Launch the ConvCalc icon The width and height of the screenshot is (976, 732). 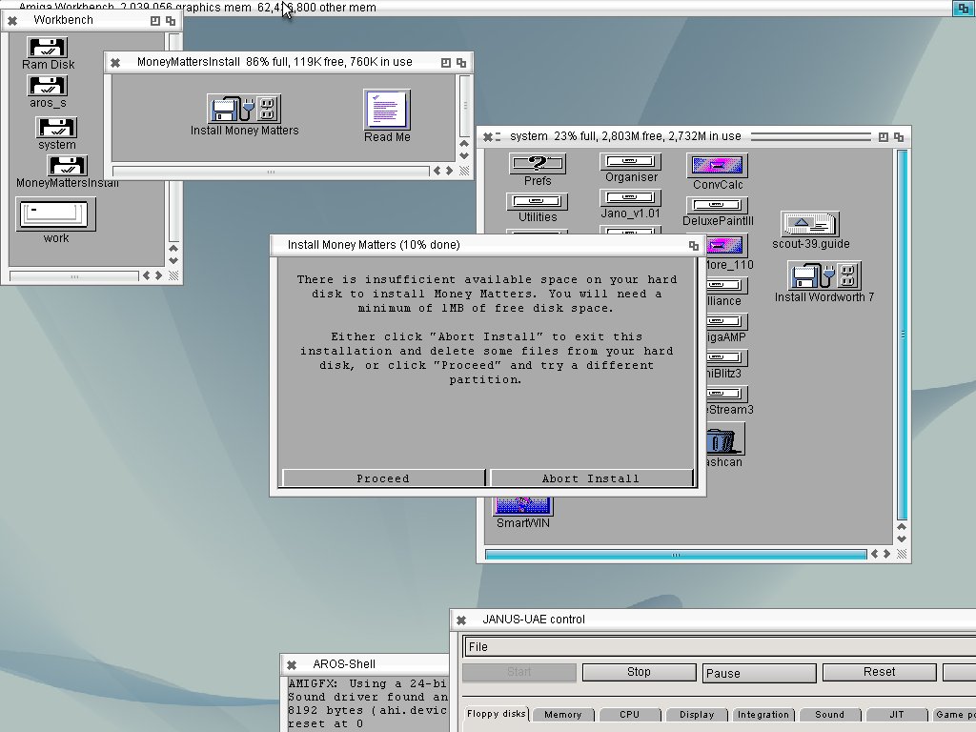click(x=717, y=166)
